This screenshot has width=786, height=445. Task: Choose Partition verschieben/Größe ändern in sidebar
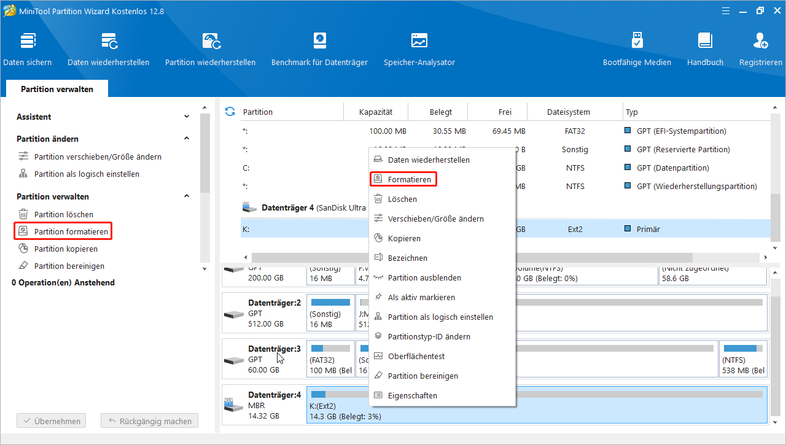pyautogui.click(x=90, y=157)
